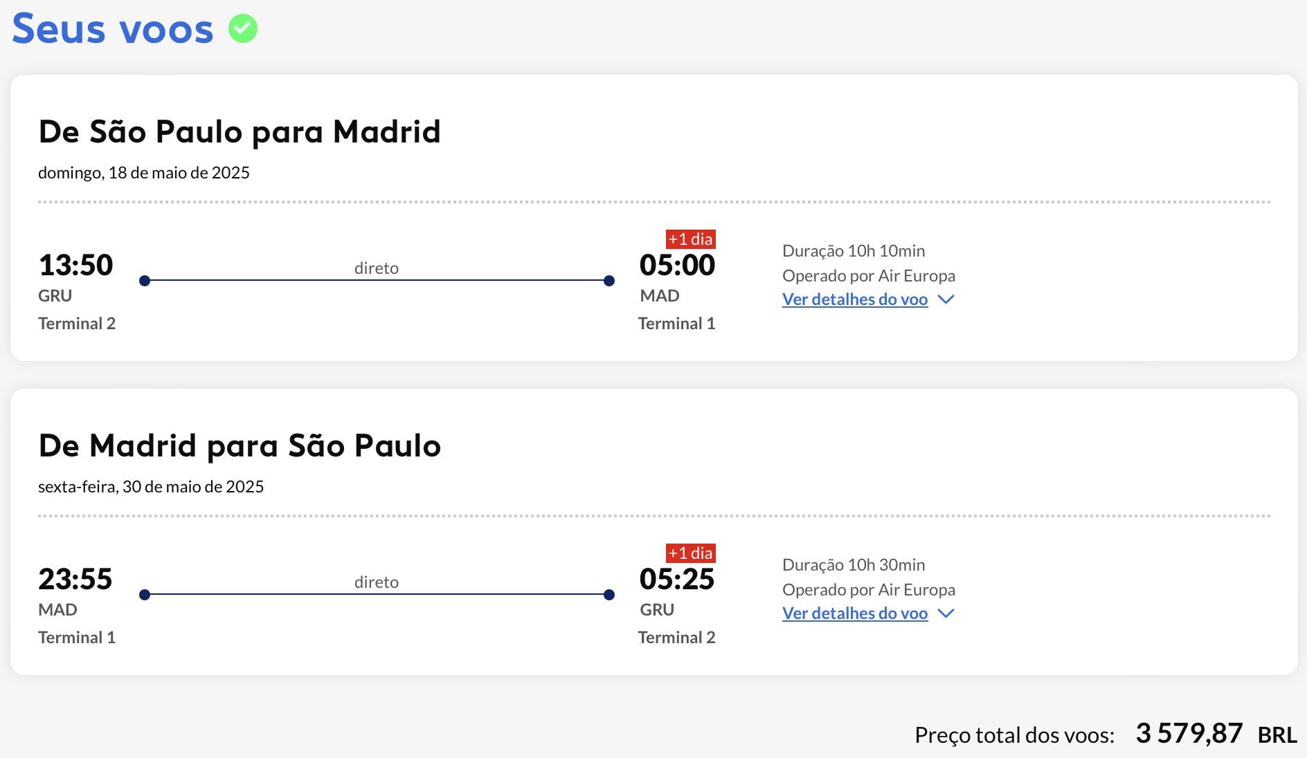
Task: Click the GRU arrival dot on return route
Action: tap(609, 595)
